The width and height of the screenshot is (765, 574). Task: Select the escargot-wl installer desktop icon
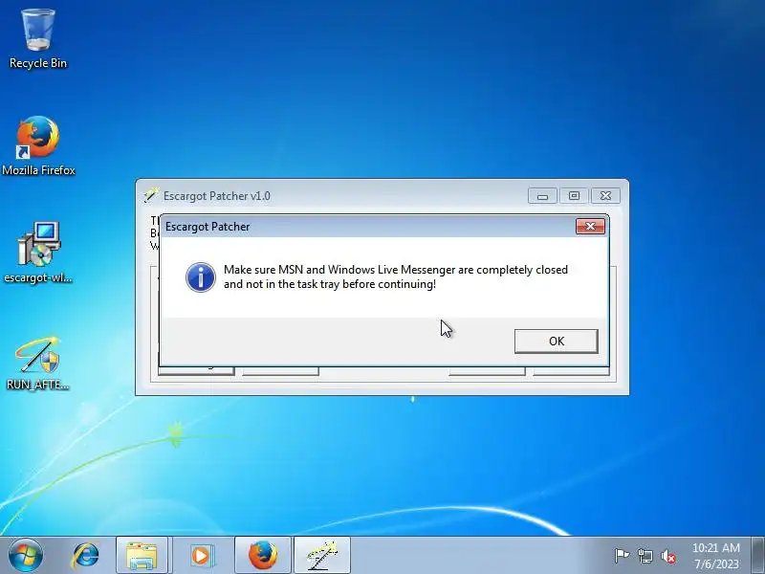pos(38,253)
